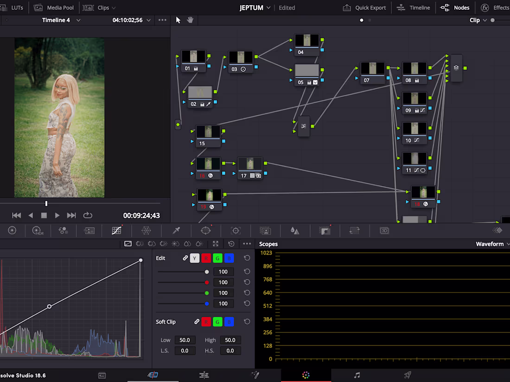Open the RGB Mixer palette
This screenshot has height=382, width=510.
(63, 231)
